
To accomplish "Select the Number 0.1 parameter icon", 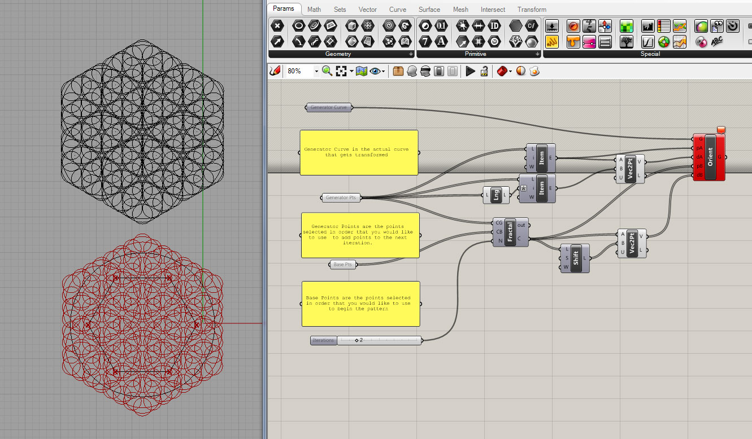I will 441,25.
